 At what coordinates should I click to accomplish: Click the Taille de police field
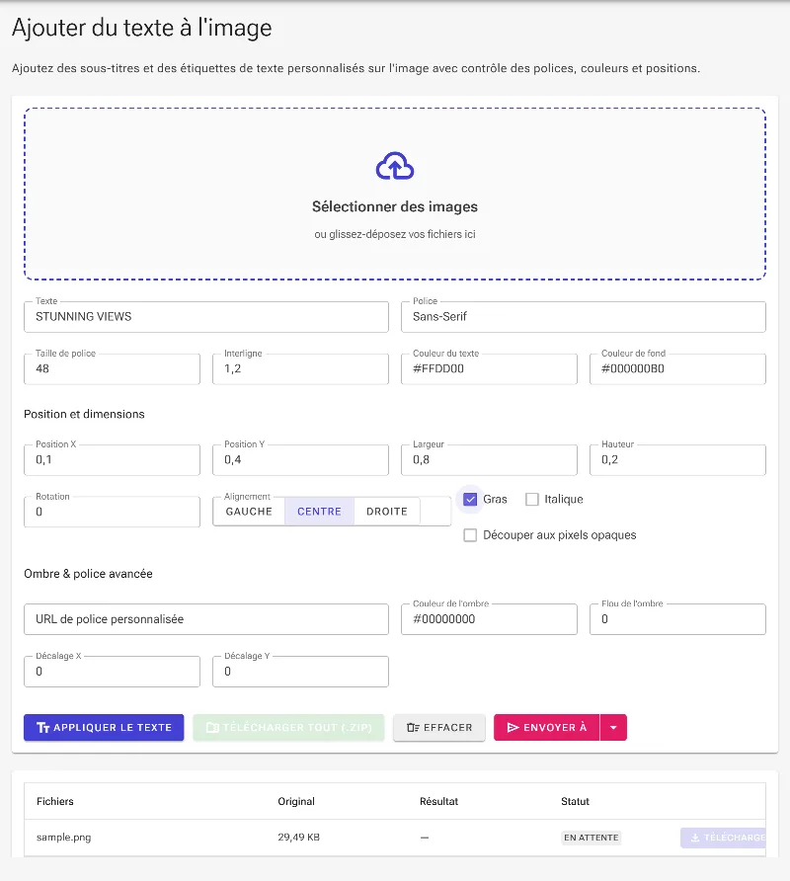[x=112, y=369]
